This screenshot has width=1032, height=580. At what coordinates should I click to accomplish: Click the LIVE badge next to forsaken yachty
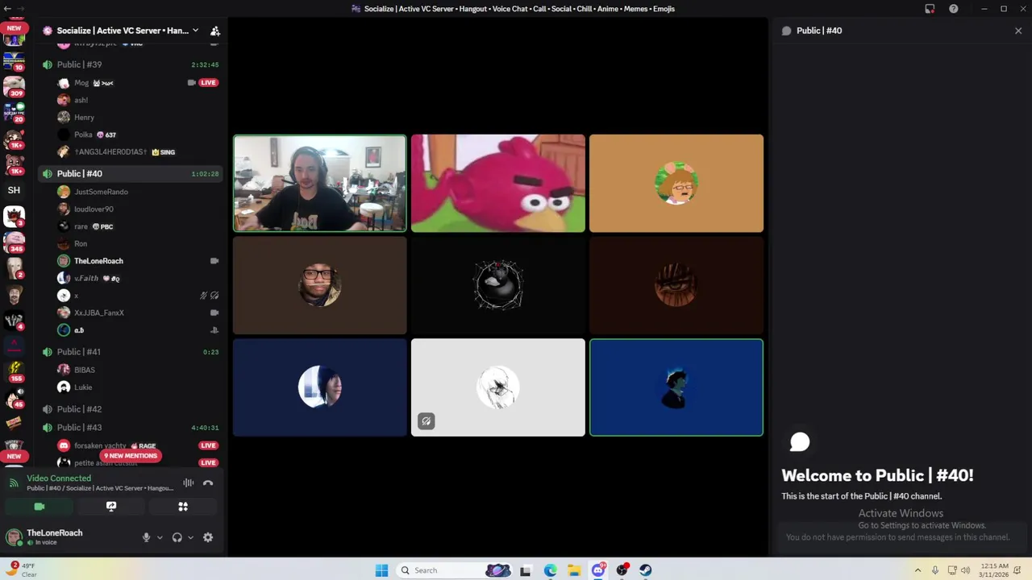209,445
